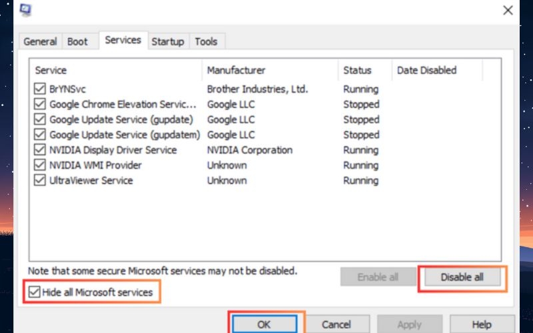Select the Startup tab

coord(168,41)
